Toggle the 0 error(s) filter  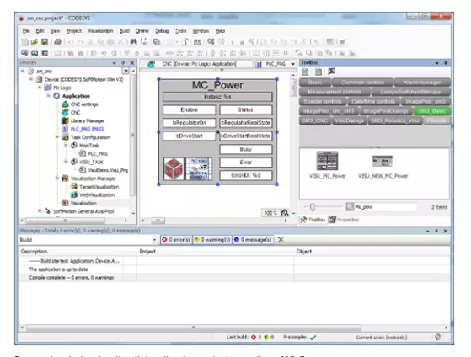tap(176, 240)
